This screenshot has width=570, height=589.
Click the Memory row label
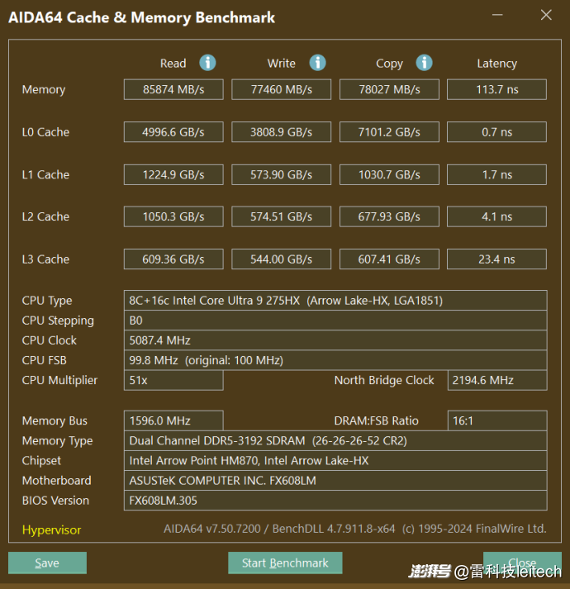44,90
